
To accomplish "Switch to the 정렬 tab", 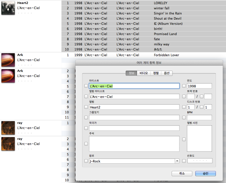I will click(156, 73).
